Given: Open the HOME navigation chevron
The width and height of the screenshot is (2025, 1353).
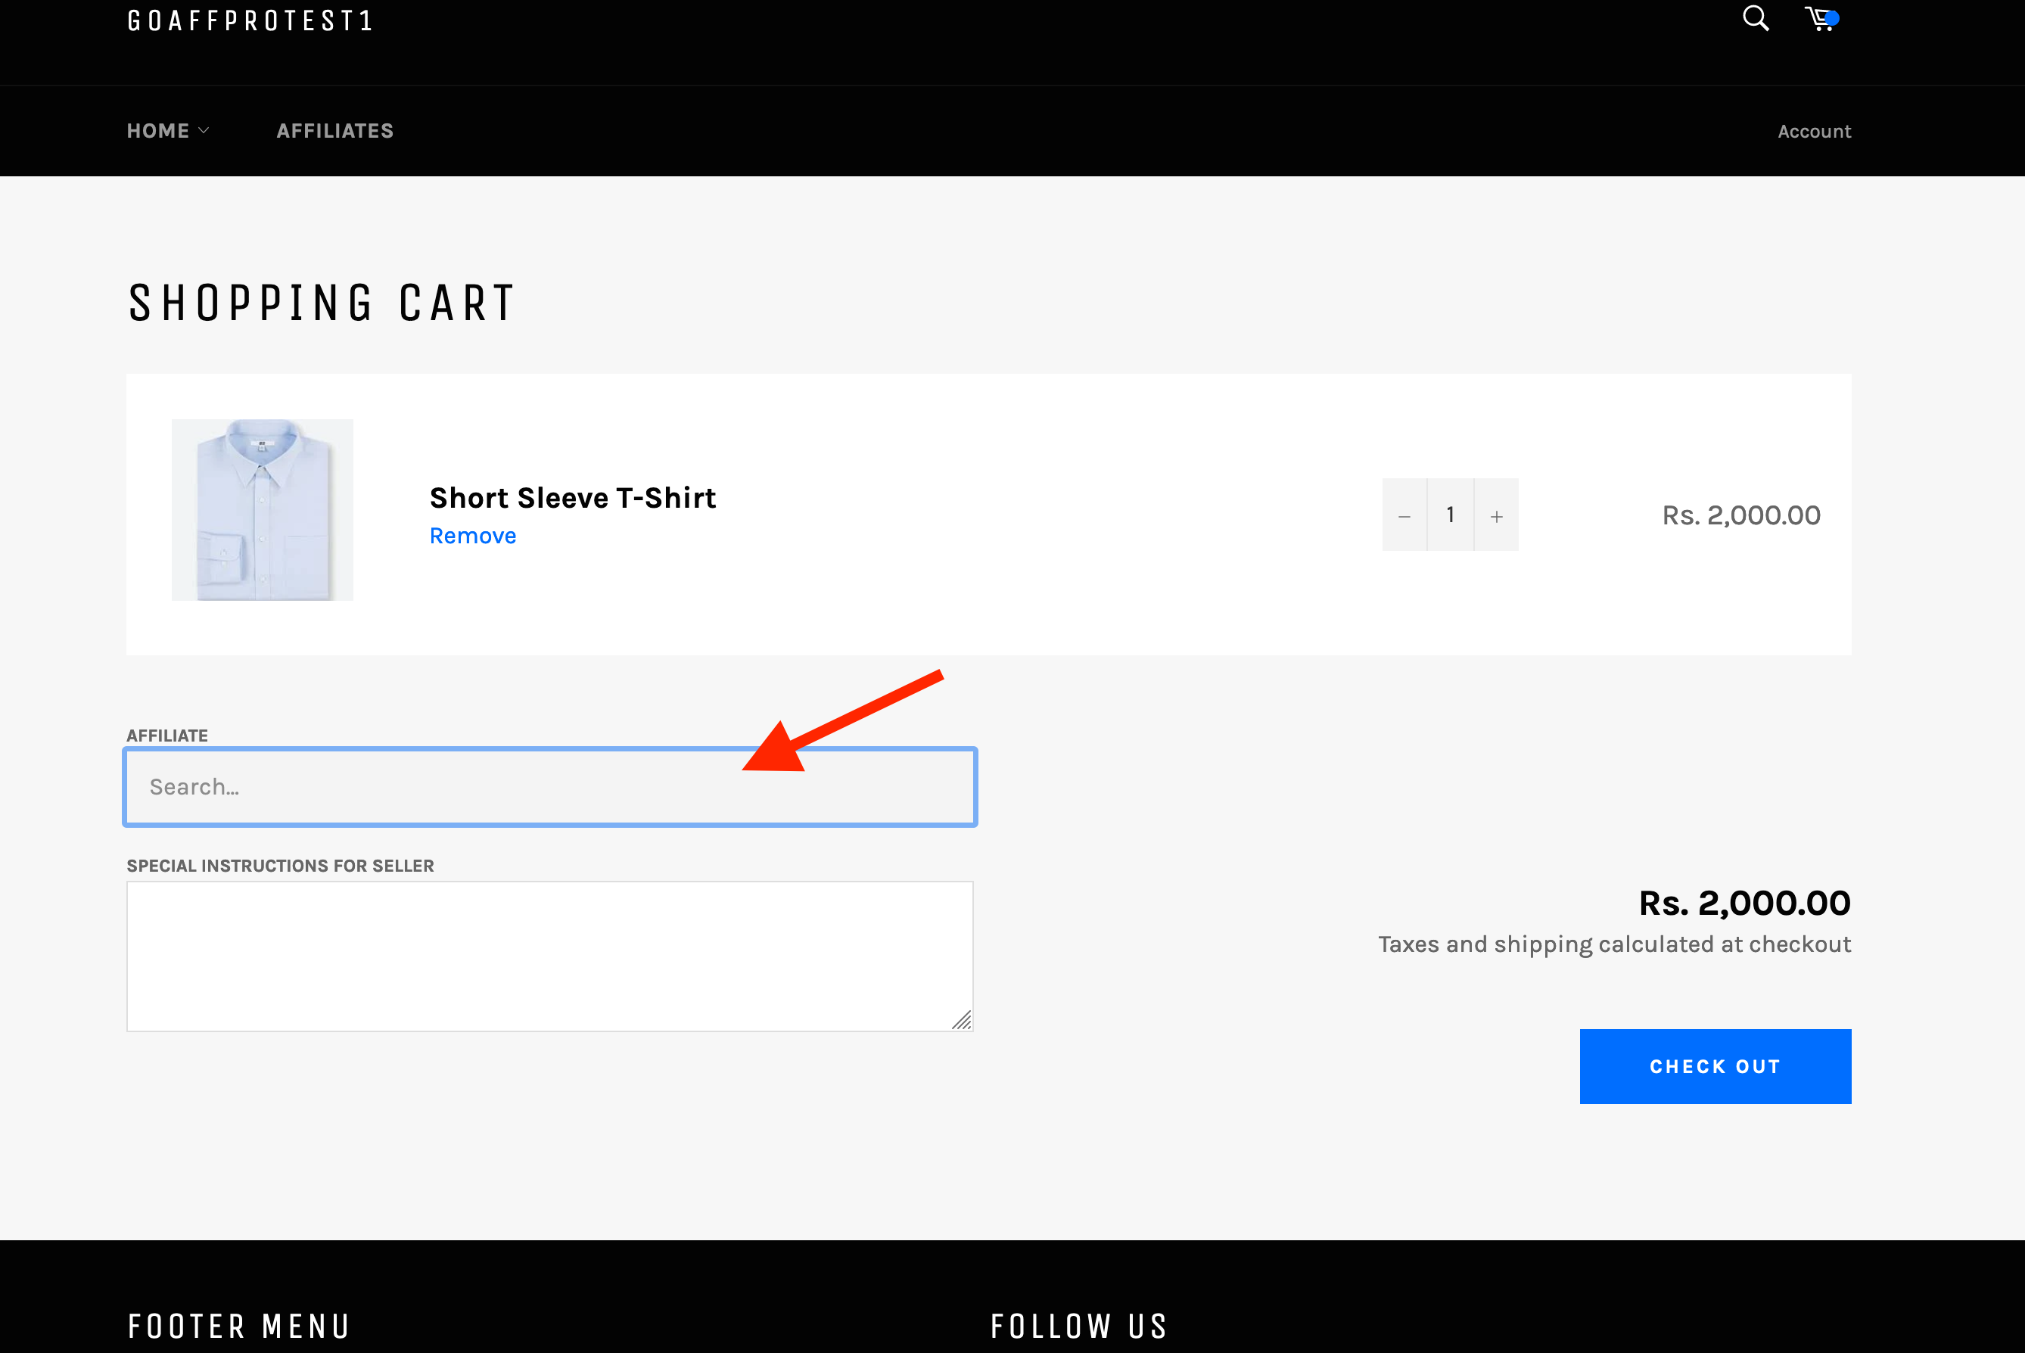Looking at the screenshot, I should 205,131.
